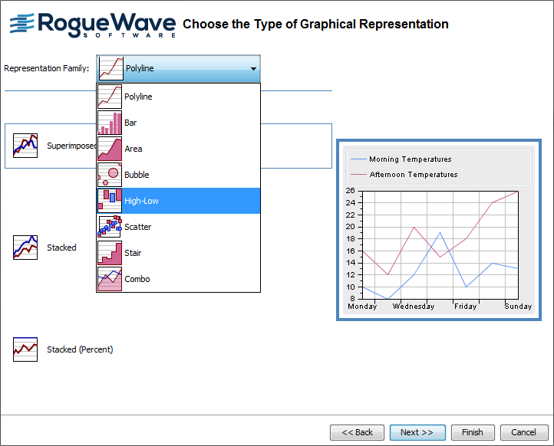Select the Superimposed representation icon

(x=25, y=146)
